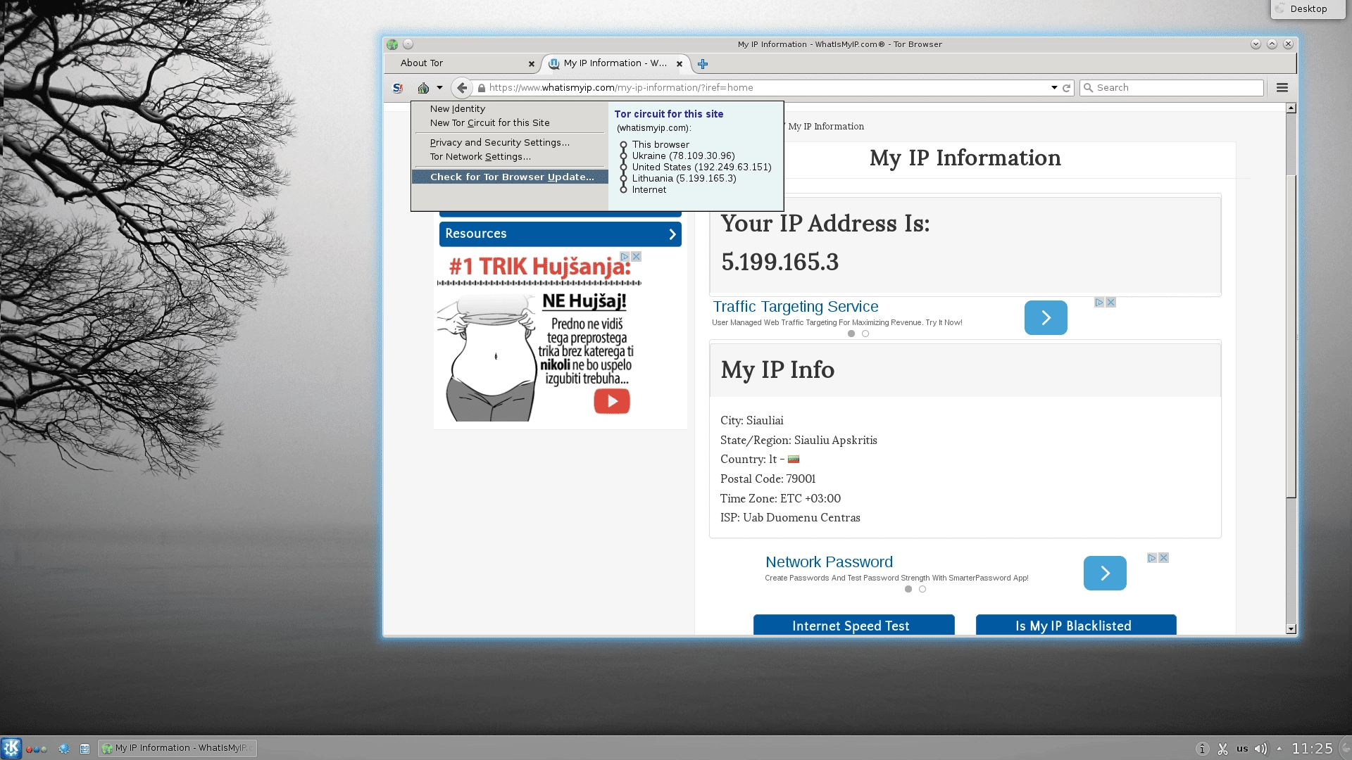This screenshot has width=1352, height=760.
Task: Click the padlock site identity icon
Action: (x=482, y=88)
